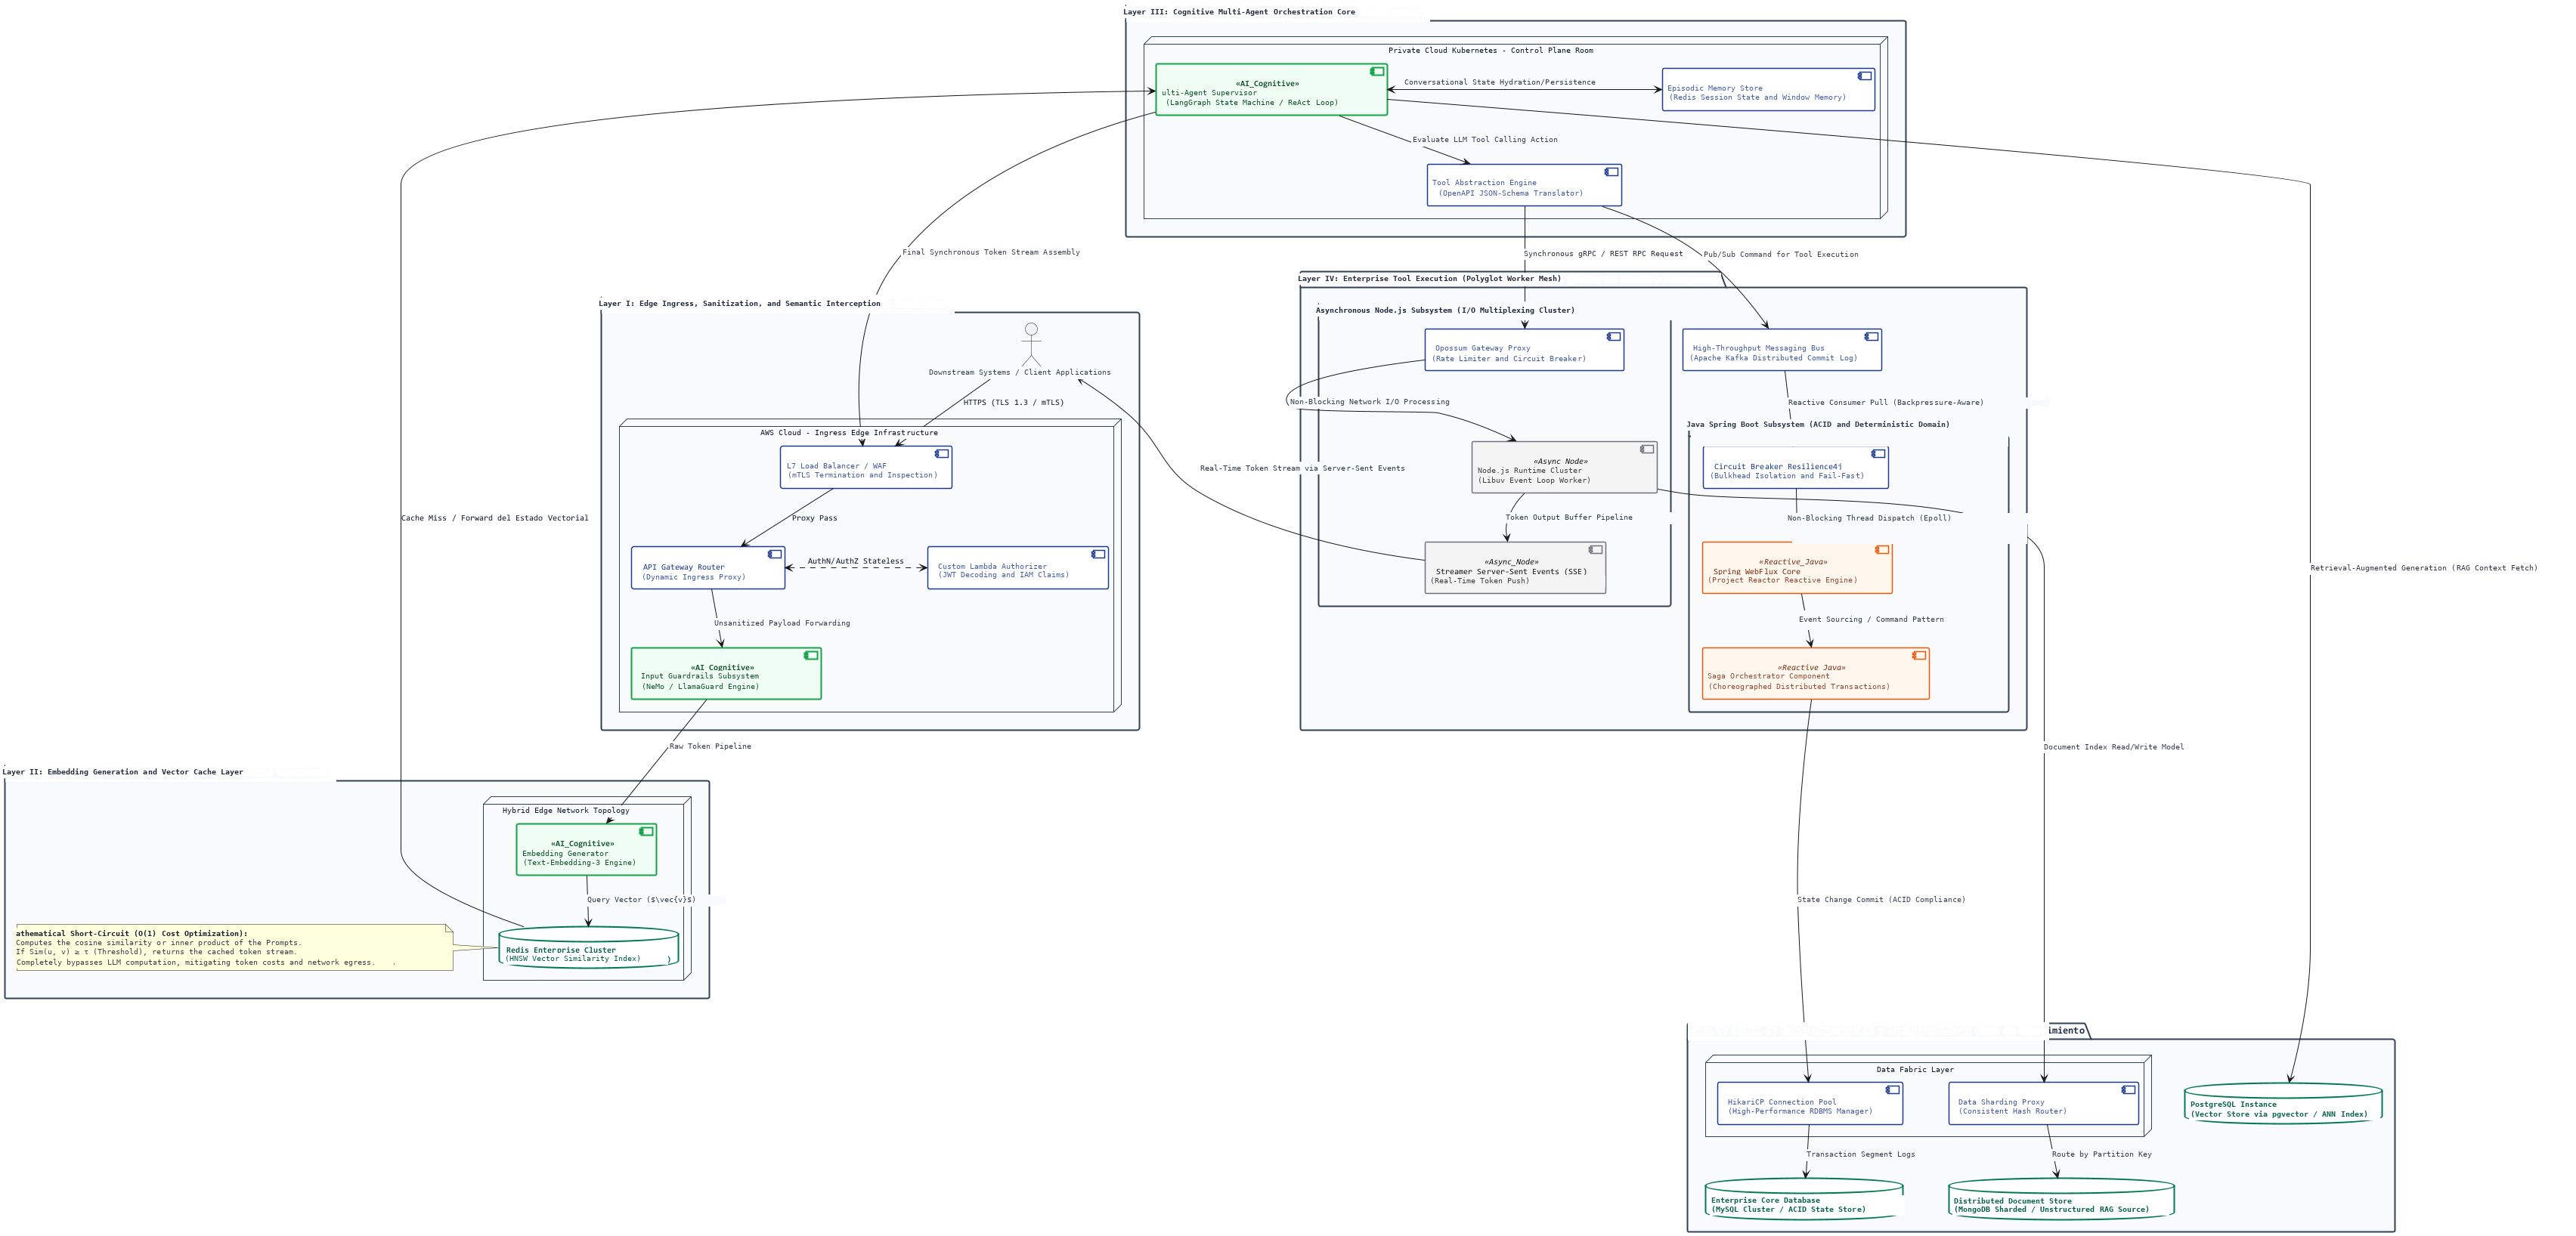The width and height of the screenshot is (2576, 1236).
Task: Click the "Token Output Buffer Pipeline" label
Action: coord(1569,518)
